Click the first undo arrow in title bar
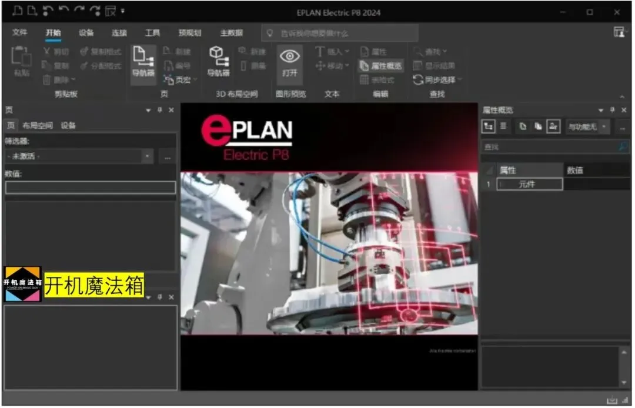 click(48, 11)
